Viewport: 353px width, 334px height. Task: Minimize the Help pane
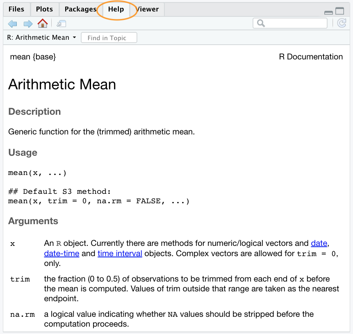point(328,12)
